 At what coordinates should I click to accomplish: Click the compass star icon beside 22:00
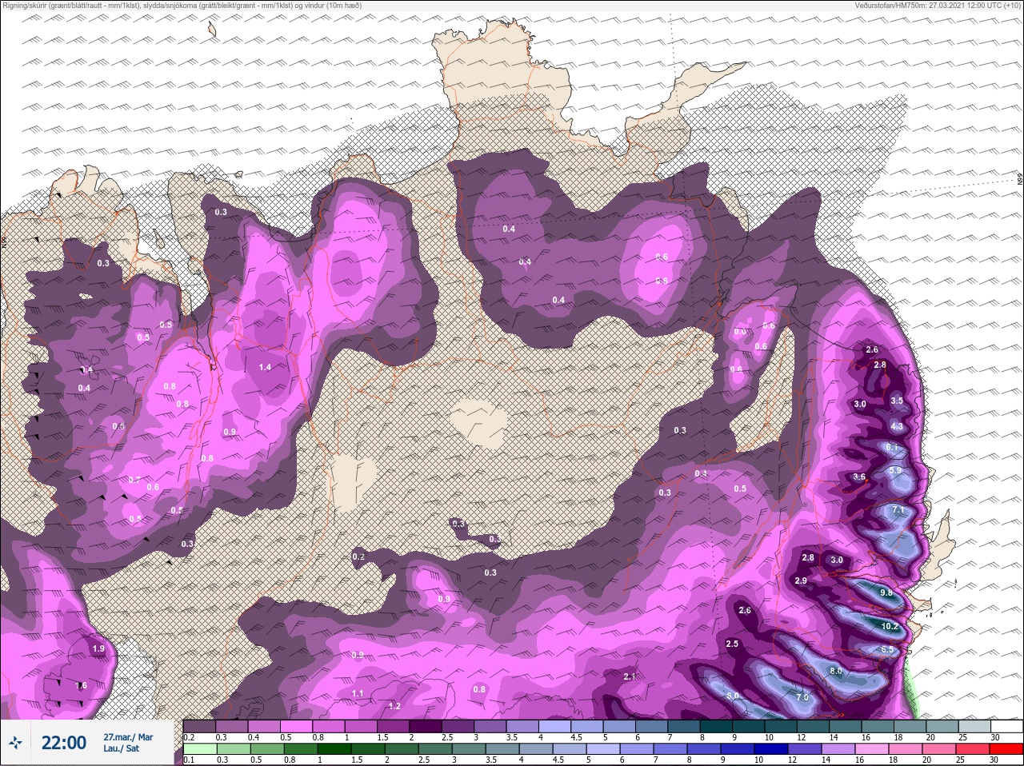[15, 744]
